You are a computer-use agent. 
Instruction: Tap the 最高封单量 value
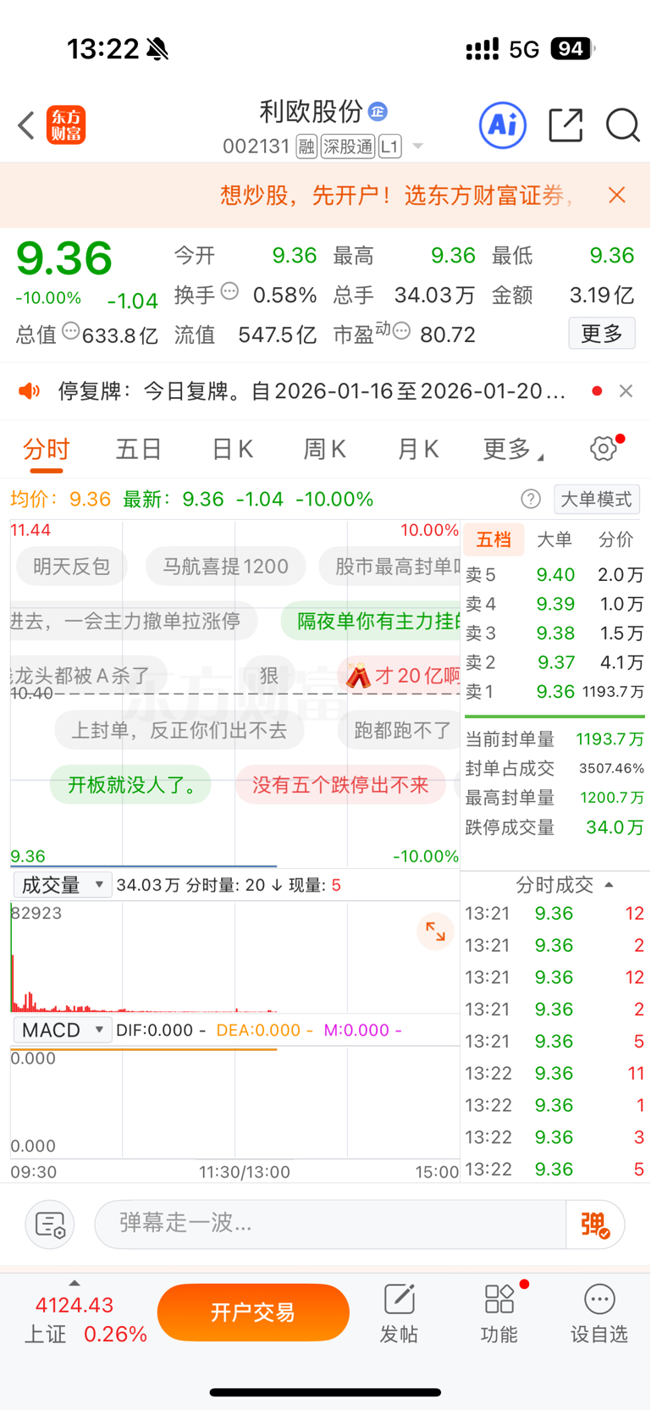[612, 798]
